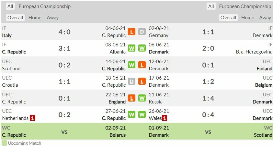Screen dimensions: 273x146
Task: Click the grey D badge beside Germany
Action: click(142, 32)
